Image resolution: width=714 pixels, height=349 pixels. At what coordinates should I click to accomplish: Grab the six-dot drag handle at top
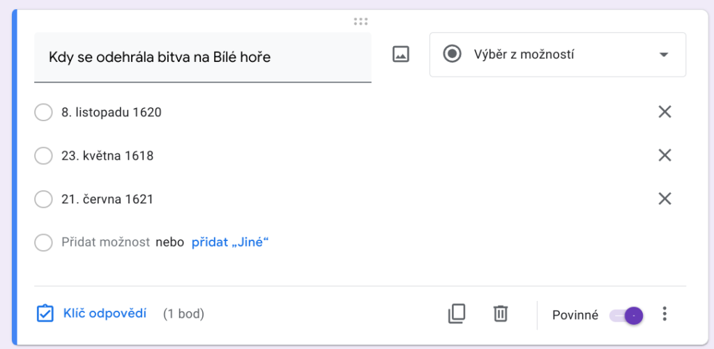(x=360, y=22)
